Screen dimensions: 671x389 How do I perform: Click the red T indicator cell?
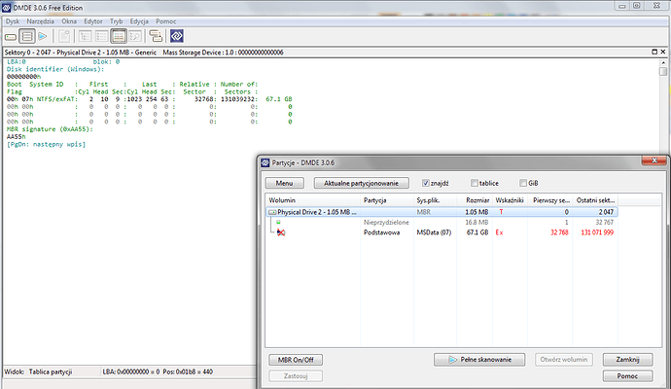point(501,212)
